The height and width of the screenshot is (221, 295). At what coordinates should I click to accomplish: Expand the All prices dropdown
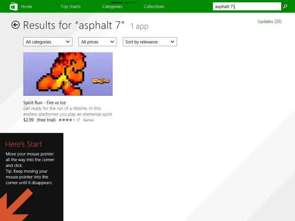[97, 42]
